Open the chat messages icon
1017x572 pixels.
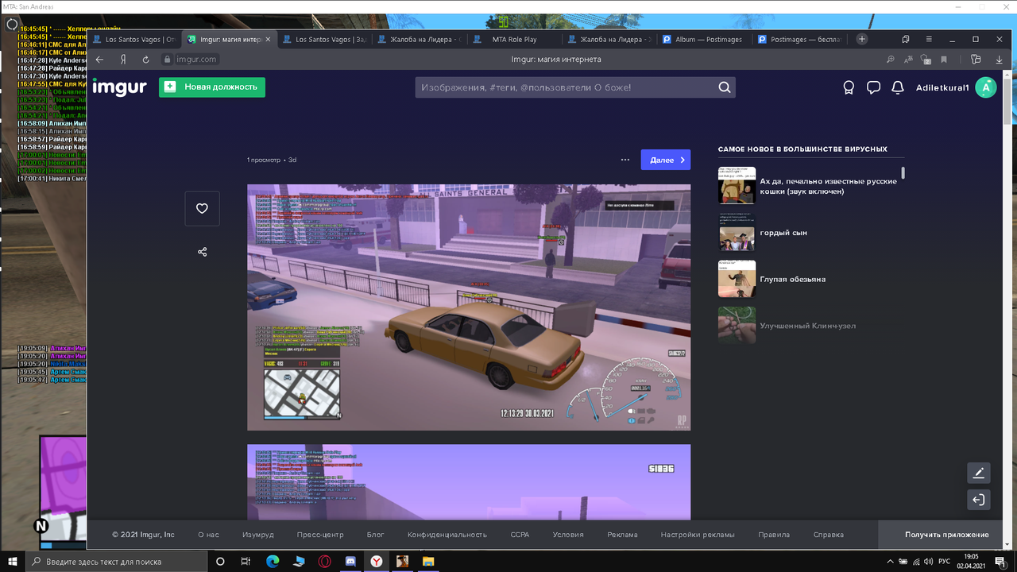coord(873,87)
